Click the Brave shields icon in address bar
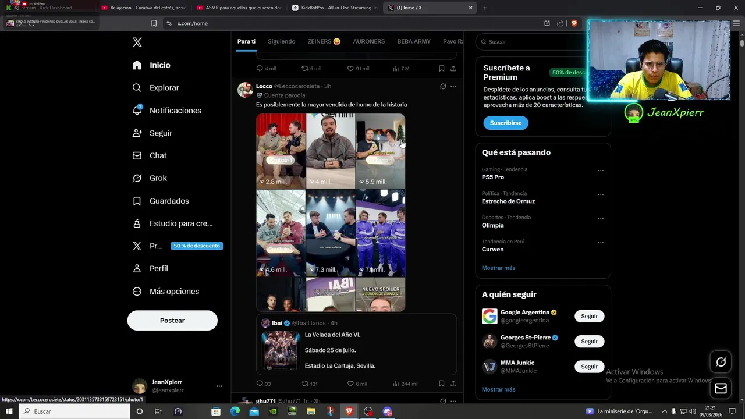 574,23
